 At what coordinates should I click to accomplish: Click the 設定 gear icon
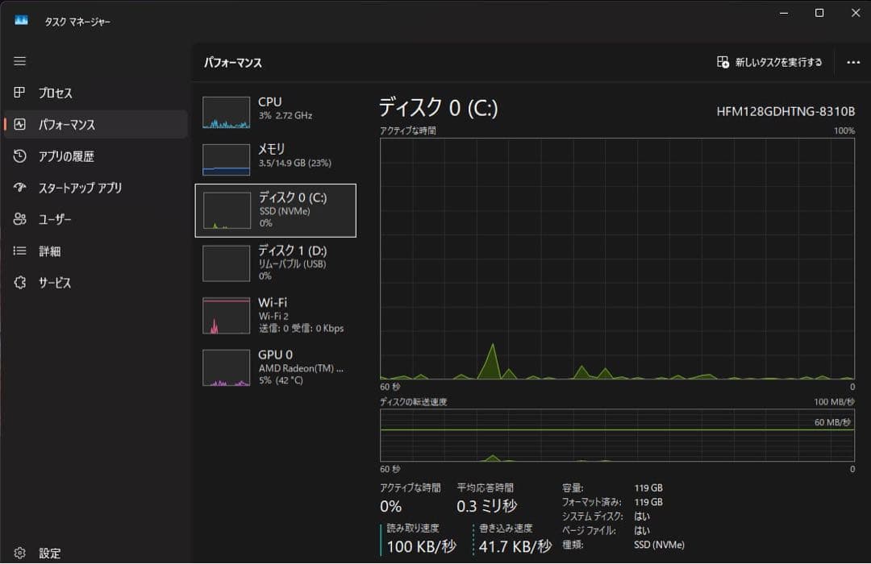tap(19, 553)
